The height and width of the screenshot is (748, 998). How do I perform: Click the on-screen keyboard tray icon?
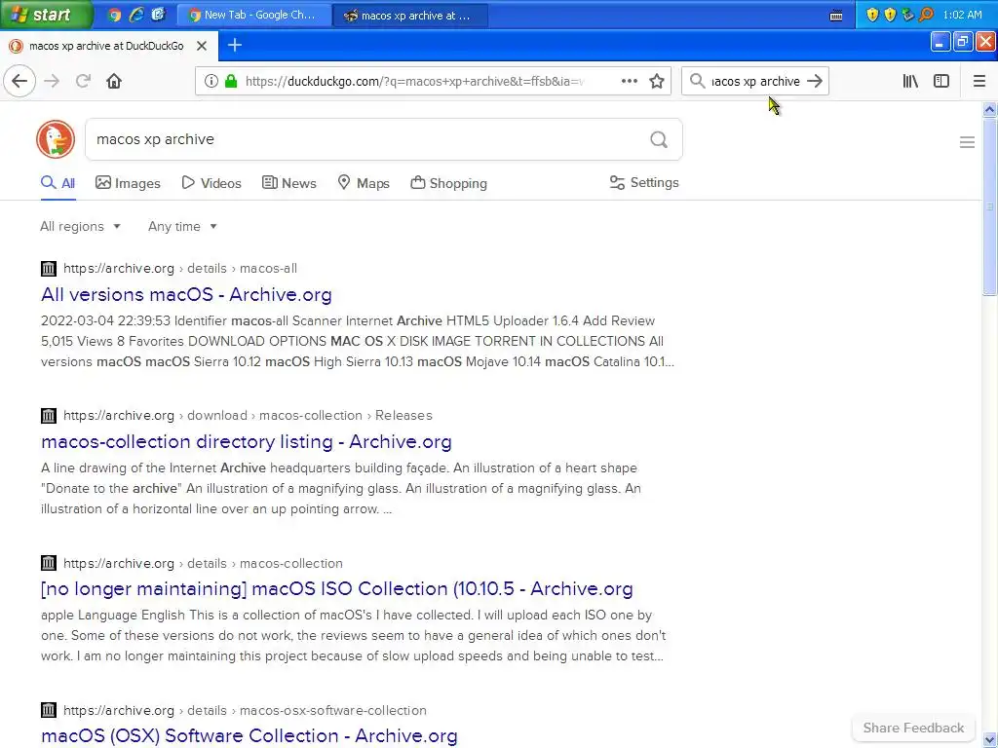tap(836, 16)
